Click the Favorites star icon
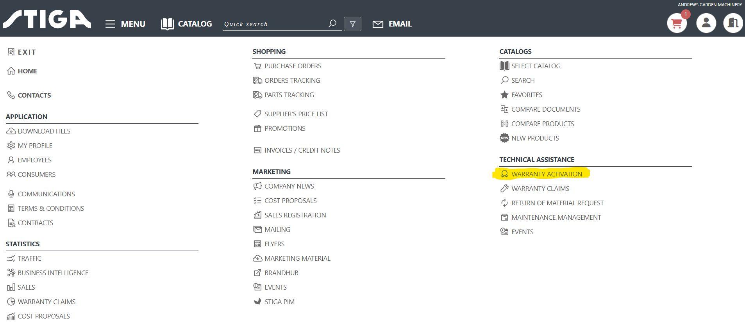The width and height of the screenshot is (745, 331). pyautogui.click(x=504, y=95)
